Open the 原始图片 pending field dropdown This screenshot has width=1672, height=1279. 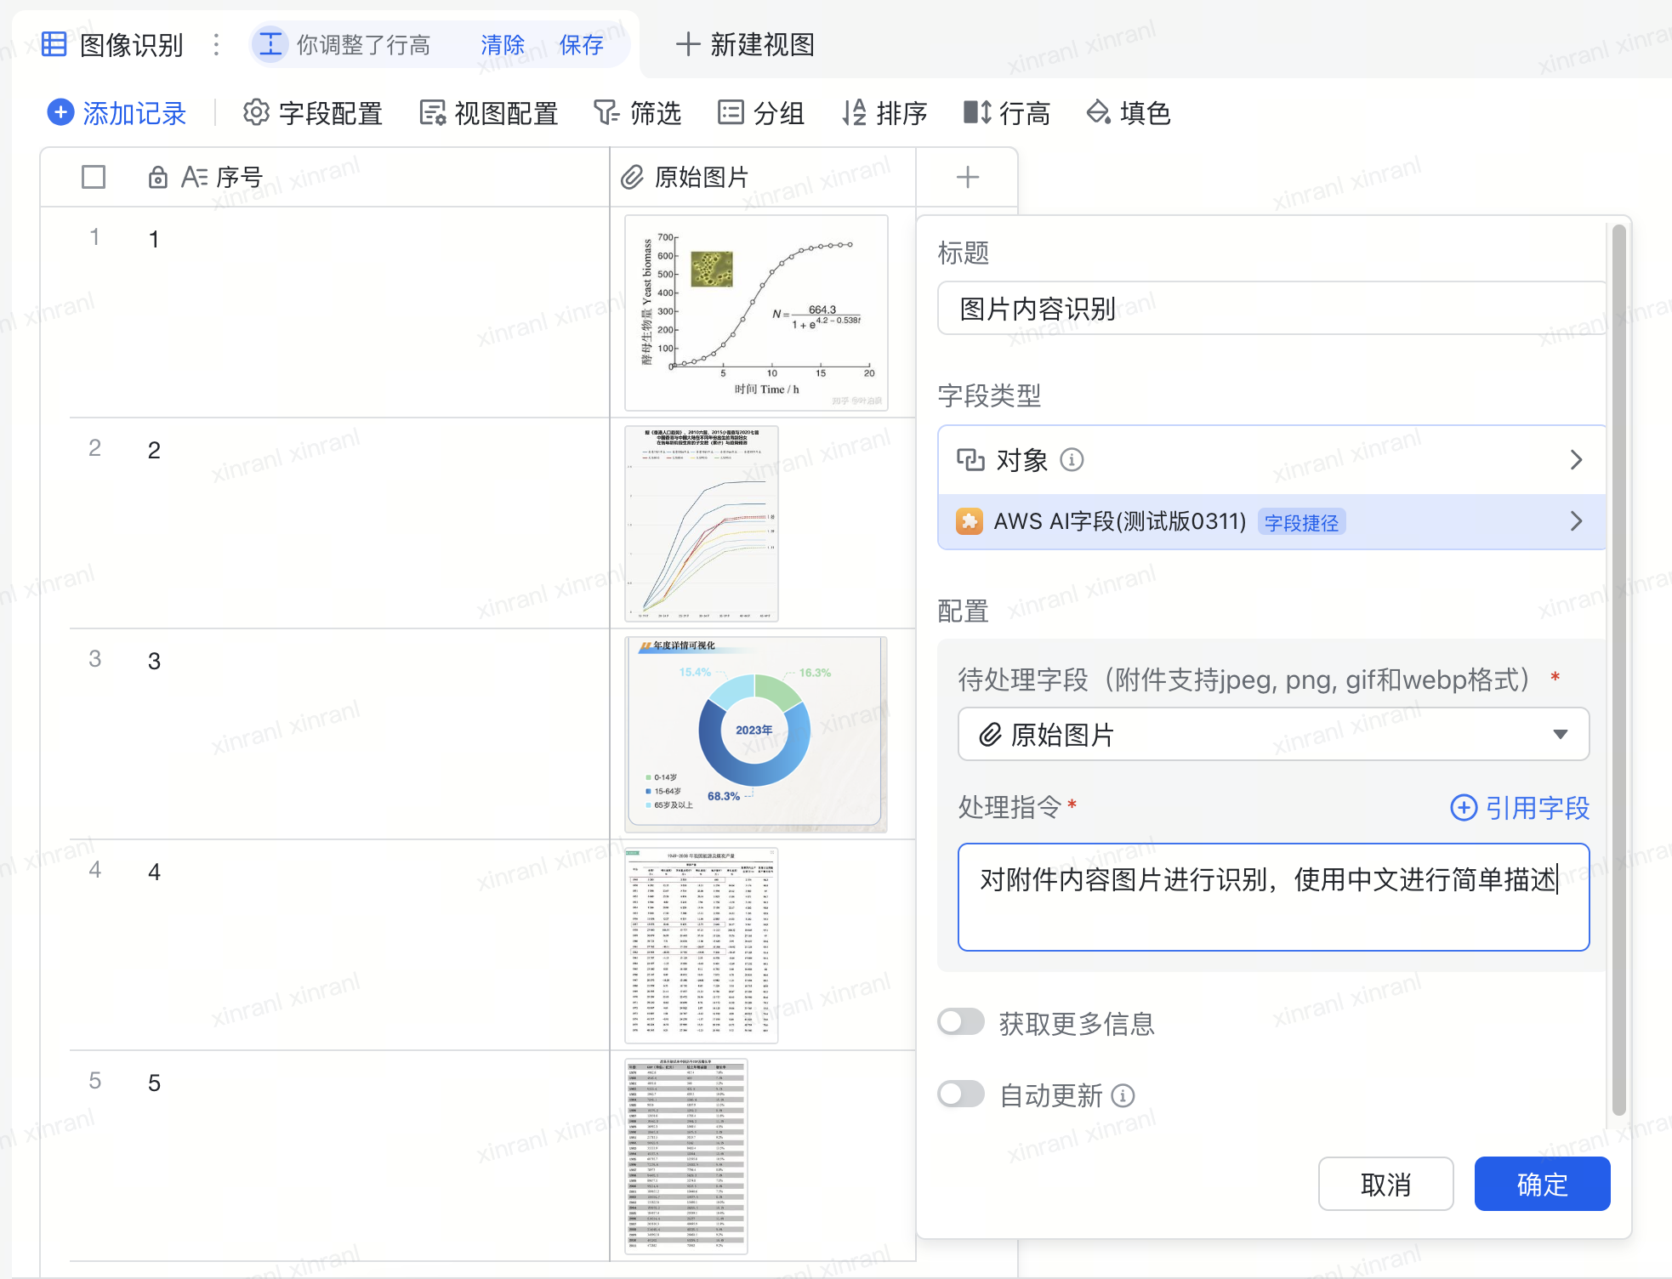tap(1273, 734)
